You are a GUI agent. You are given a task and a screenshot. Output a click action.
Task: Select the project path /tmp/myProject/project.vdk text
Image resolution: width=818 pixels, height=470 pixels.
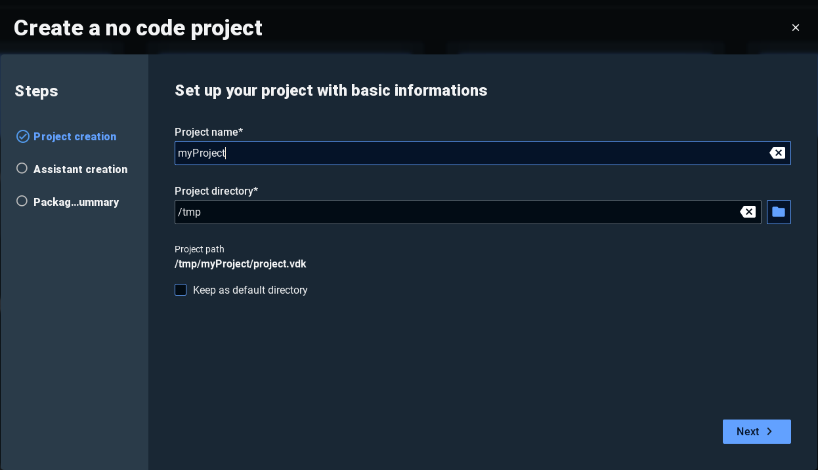coord(240,264)
